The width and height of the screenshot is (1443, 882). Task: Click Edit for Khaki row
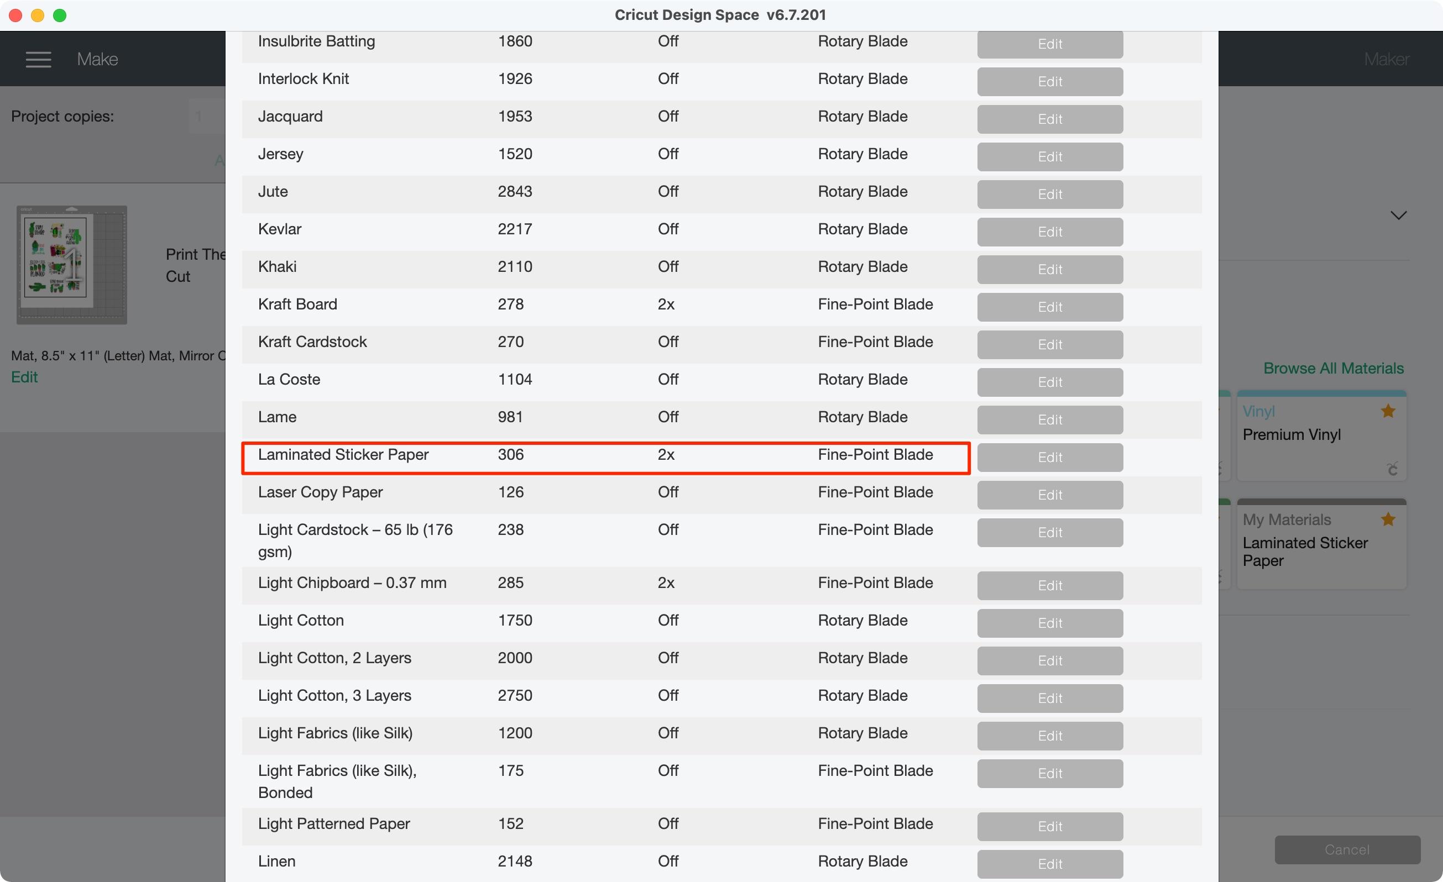pyautogui.click(x=1050, y=269)
